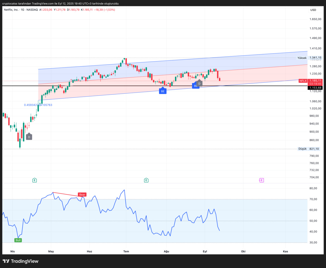
Task: Click the close value K1.185,11 in header
Action: [87, 10]
